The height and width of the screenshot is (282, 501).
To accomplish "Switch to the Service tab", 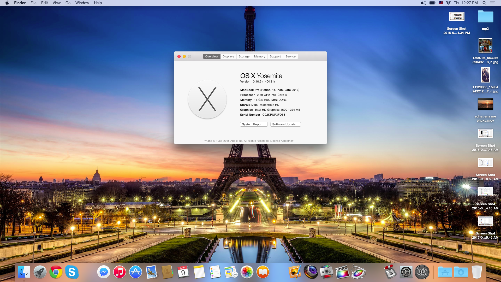I will click(290, 56).
